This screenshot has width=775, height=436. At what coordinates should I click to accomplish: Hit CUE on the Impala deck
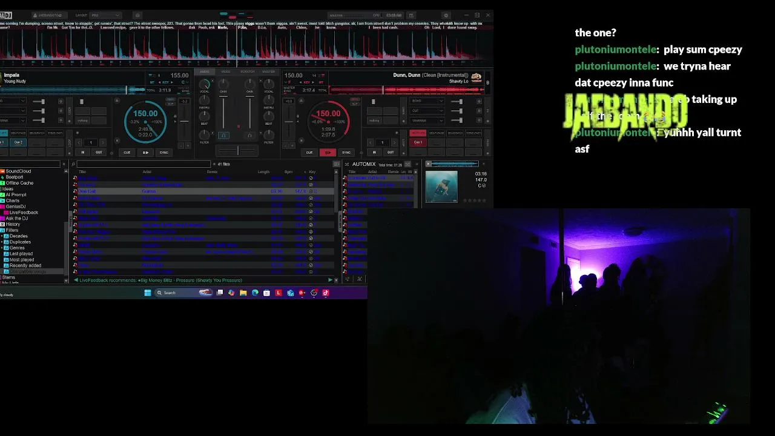(127, 153)
